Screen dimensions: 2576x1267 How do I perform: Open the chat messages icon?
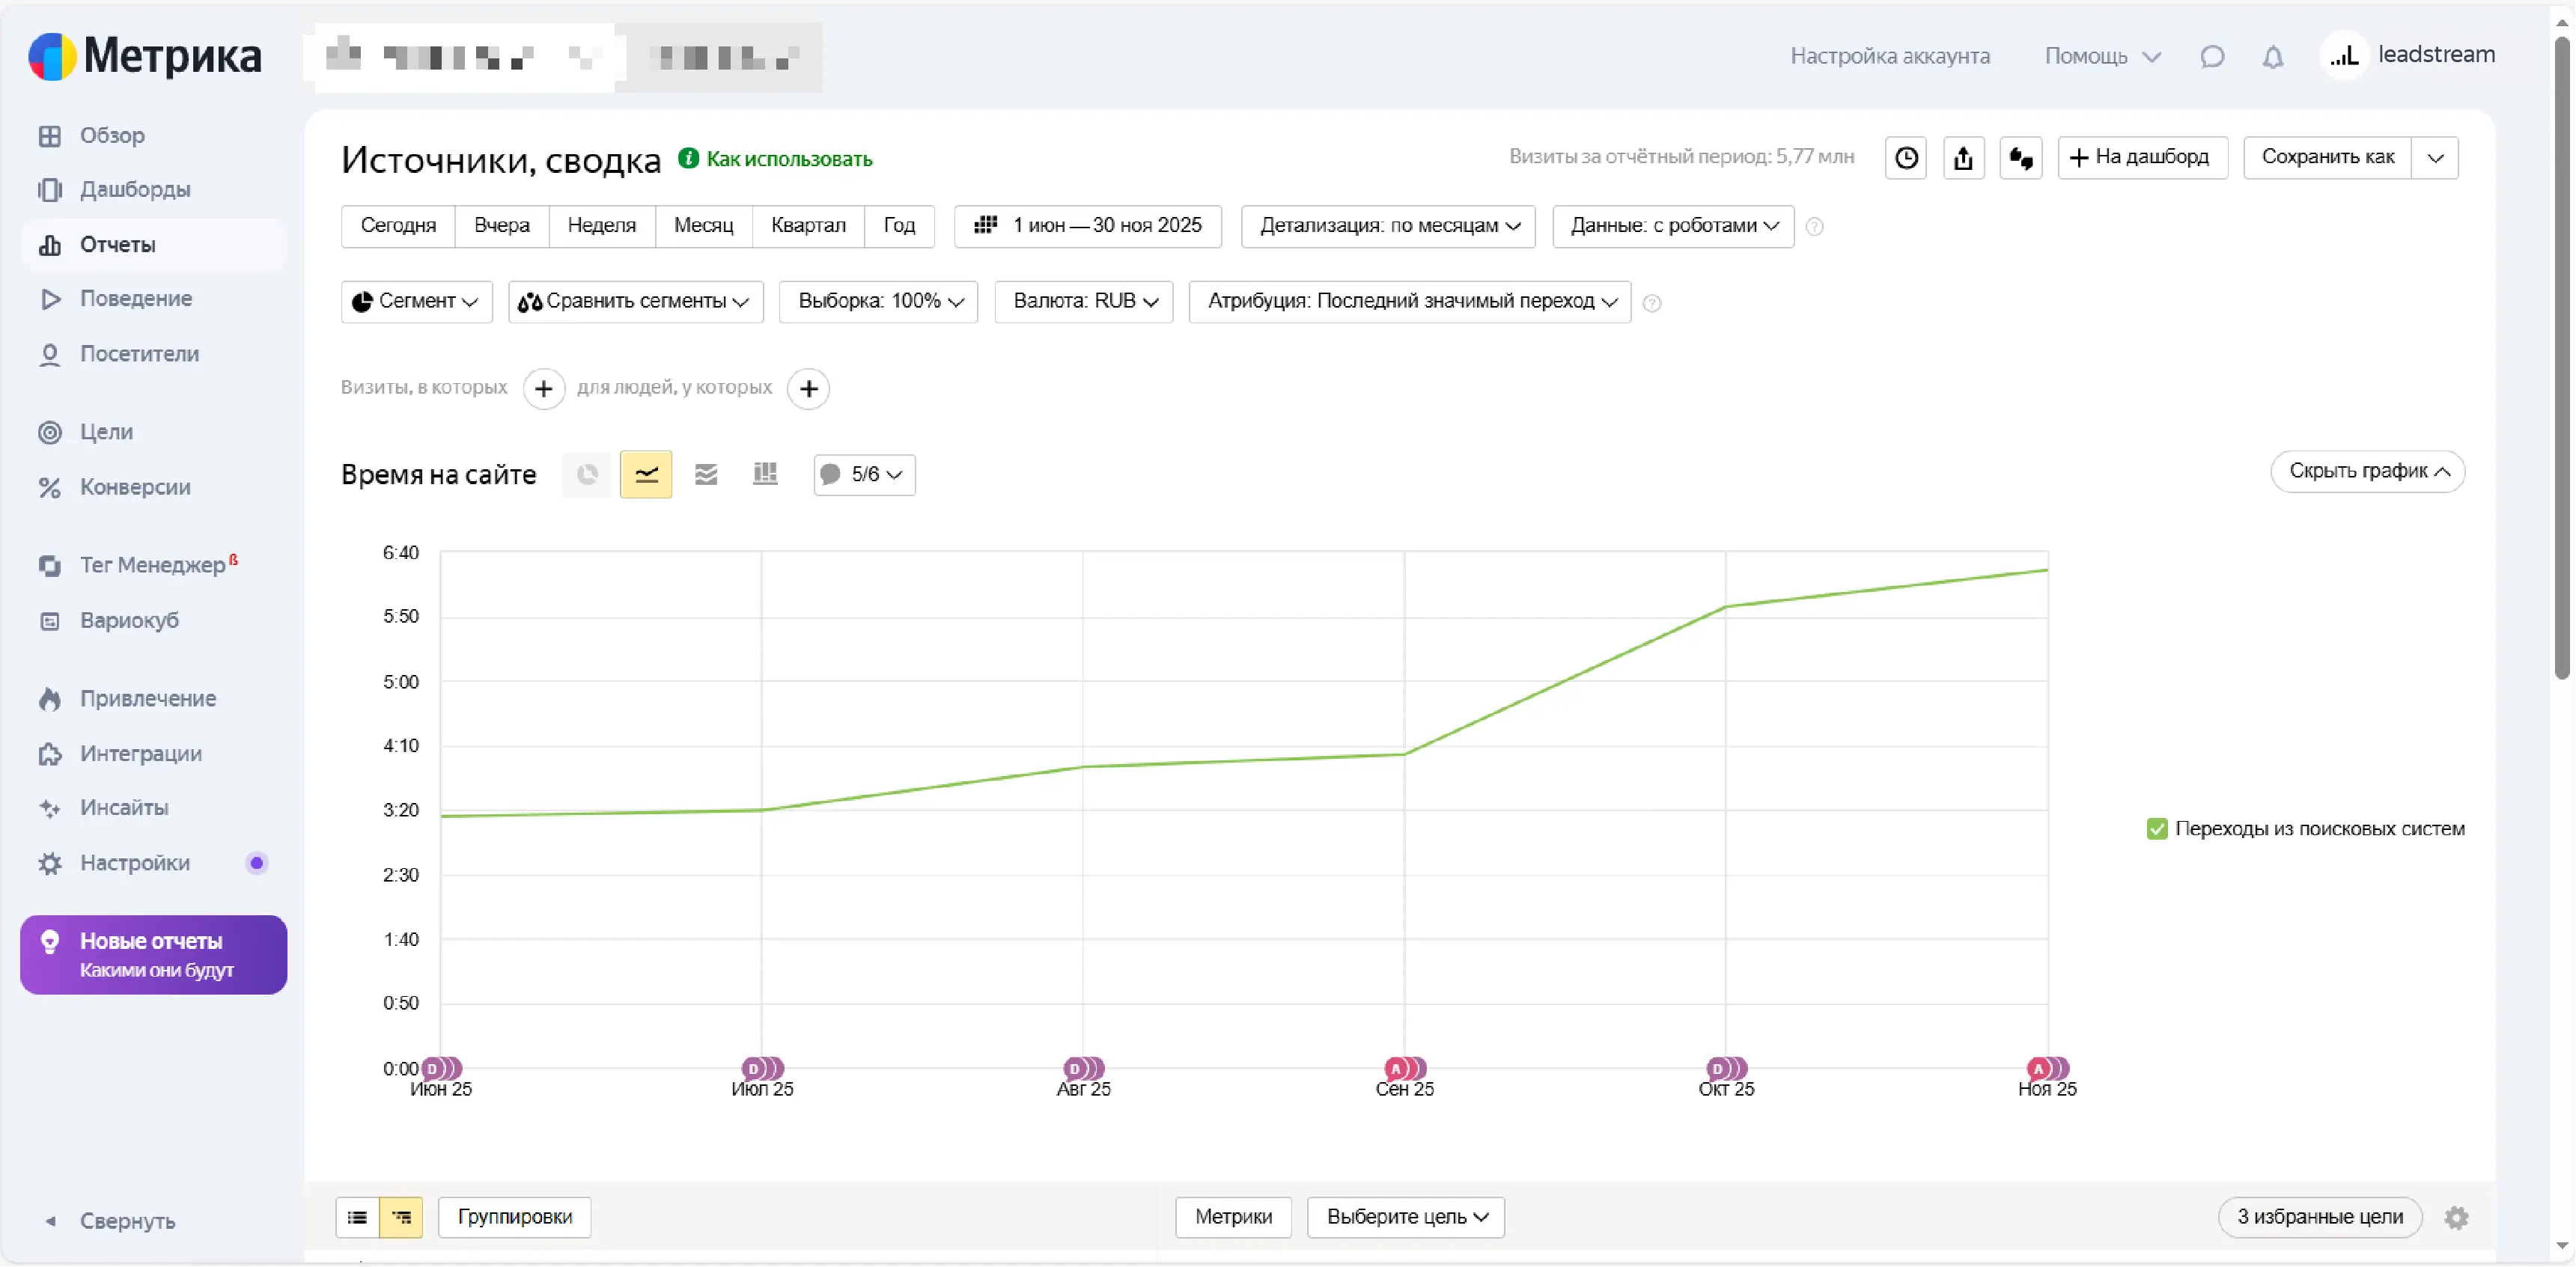click(x=2212, y=57)
